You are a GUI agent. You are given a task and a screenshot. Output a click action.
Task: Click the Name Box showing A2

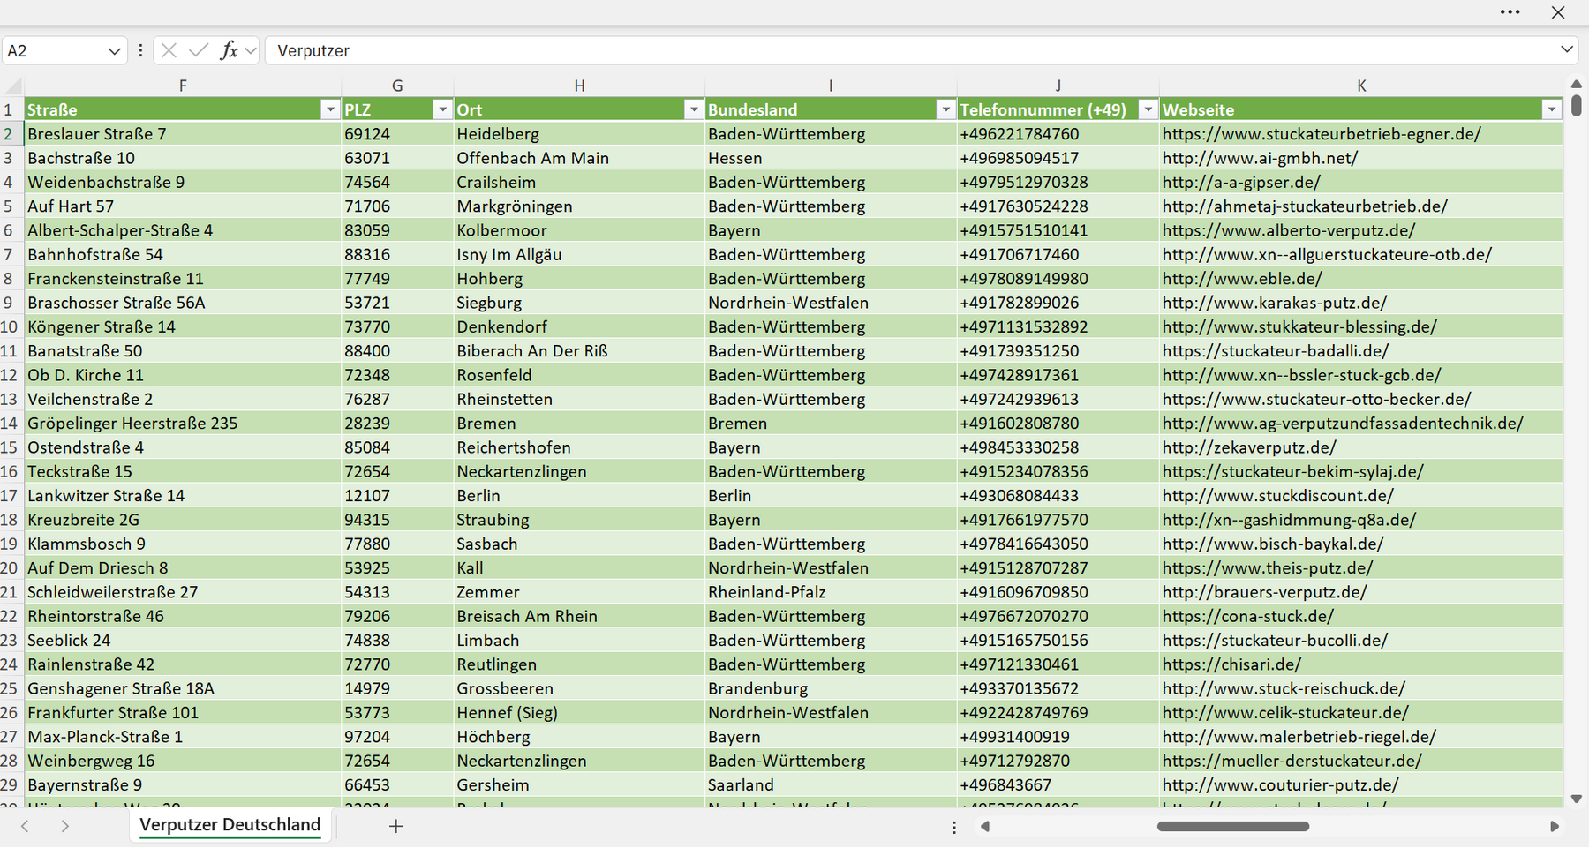point(53,51)
